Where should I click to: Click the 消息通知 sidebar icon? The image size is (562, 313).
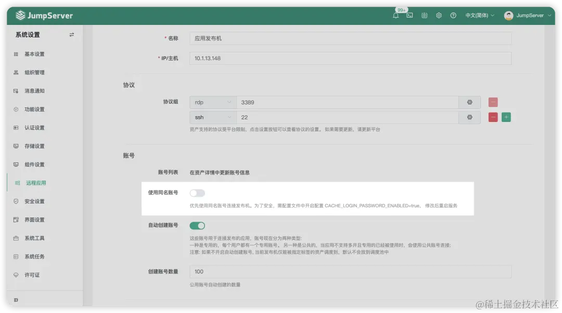(16, 91)
